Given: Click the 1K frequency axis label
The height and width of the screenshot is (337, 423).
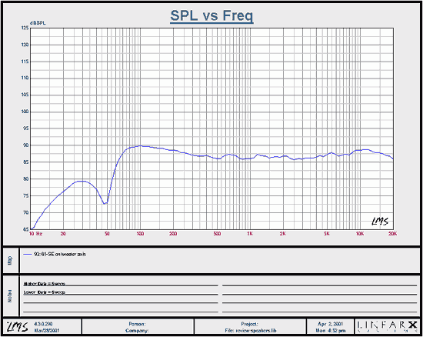Looking at the screenshot, I should pos(250,234).
